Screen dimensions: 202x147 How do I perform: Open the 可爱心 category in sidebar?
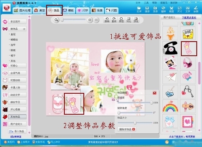[x=17, y=66]
